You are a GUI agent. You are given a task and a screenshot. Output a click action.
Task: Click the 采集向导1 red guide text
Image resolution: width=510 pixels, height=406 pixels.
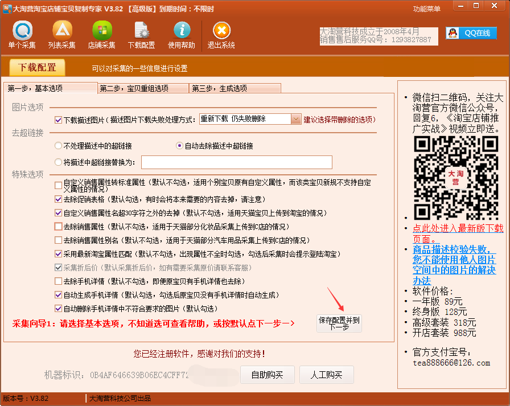click(x=153, y=323)
